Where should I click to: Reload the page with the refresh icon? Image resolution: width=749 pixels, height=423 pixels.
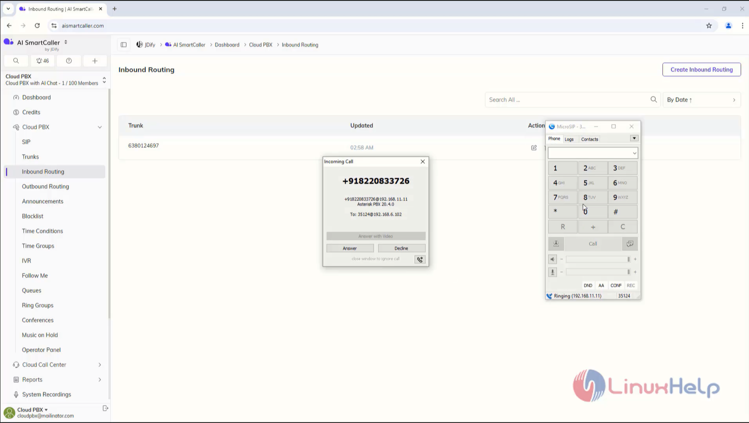pos(37,26)
